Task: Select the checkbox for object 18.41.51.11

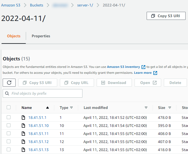Action: tap(9, 133)
